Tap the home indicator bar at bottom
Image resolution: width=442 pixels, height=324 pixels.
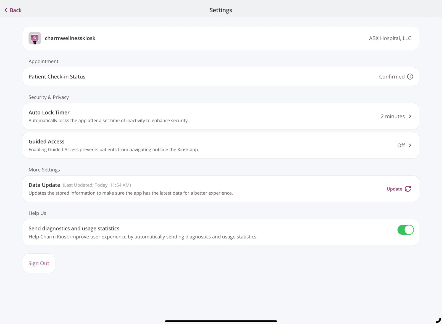point(221,321)
